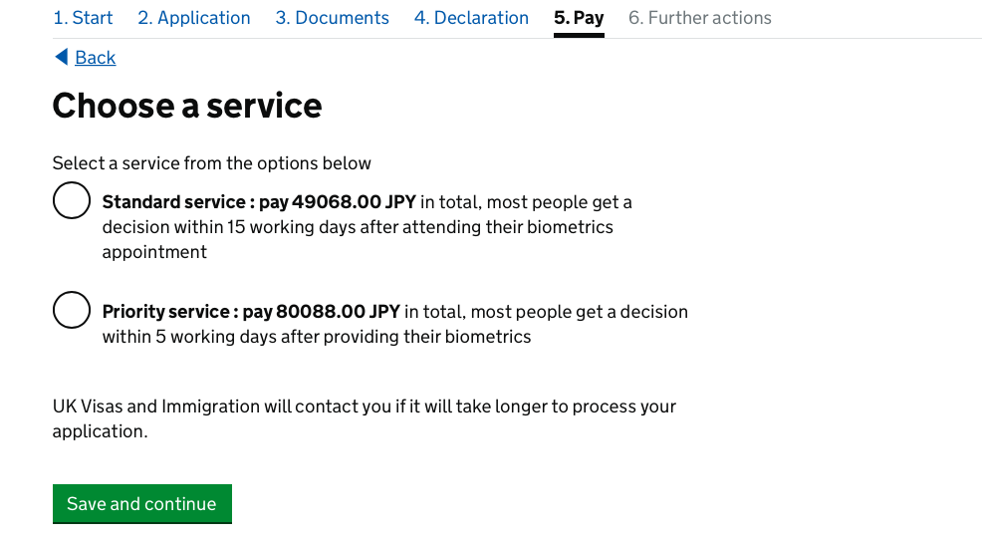Viewport: 982px width, 541px height.
Task: Click the 'Standard service' bold label text
Action: tap(173, 202)
